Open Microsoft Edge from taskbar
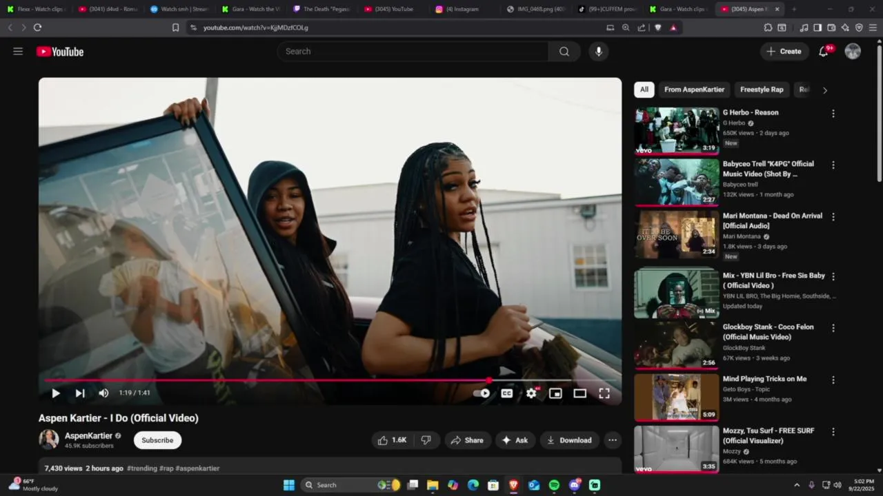Image resolution: width=883 pixels, height=496 pixels. 473,485
